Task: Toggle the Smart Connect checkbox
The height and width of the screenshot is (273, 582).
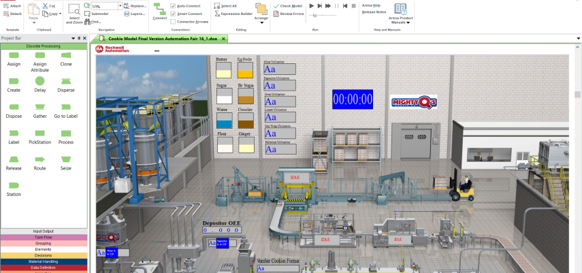Action: tap(173, 14)
